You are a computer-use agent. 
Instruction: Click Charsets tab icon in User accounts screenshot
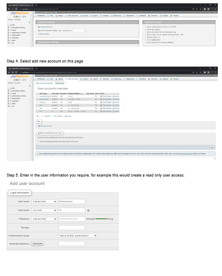[149, 79]
